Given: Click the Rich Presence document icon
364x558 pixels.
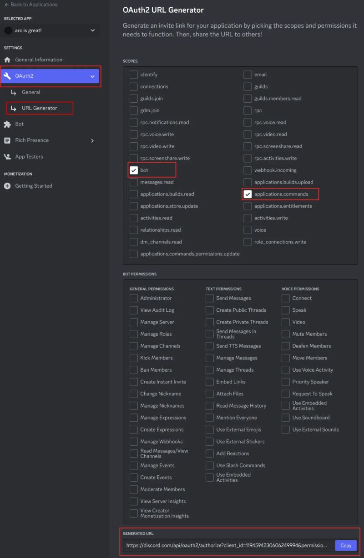Looking at the screenshot, I should 7,140.
